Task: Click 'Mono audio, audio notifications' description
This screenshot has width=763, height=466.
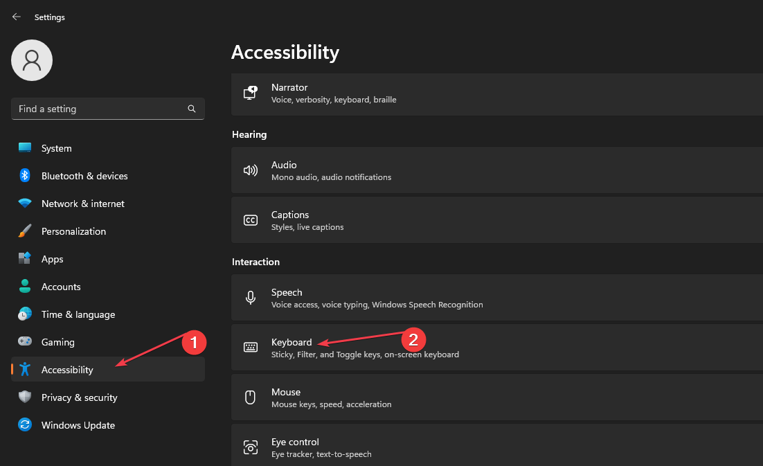Action: (332, 177)
